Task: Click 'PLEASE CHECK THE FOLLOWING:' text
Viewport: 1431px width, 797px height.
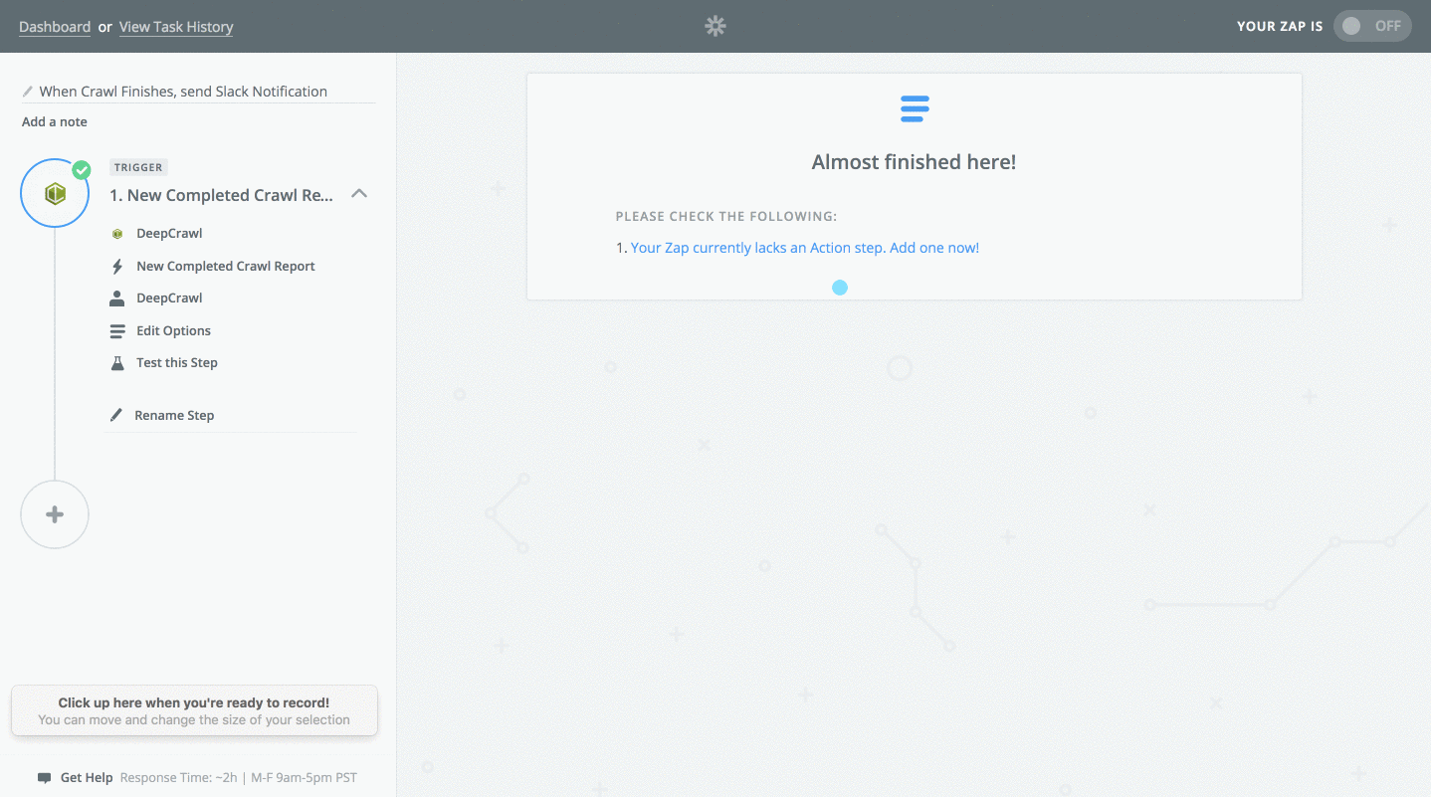Action: (x=726, y=216)
